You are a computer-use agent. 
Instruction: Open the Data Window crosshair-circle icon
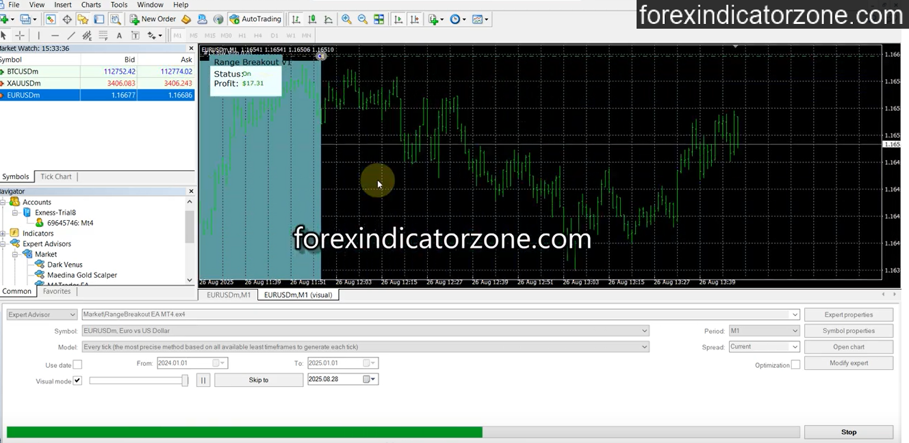[x=67, y=19]
